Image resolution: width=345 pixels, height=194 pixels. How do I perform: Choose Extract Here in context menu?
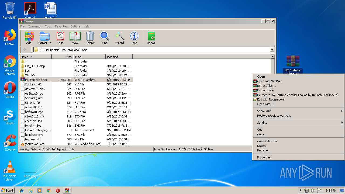(299, 90)
